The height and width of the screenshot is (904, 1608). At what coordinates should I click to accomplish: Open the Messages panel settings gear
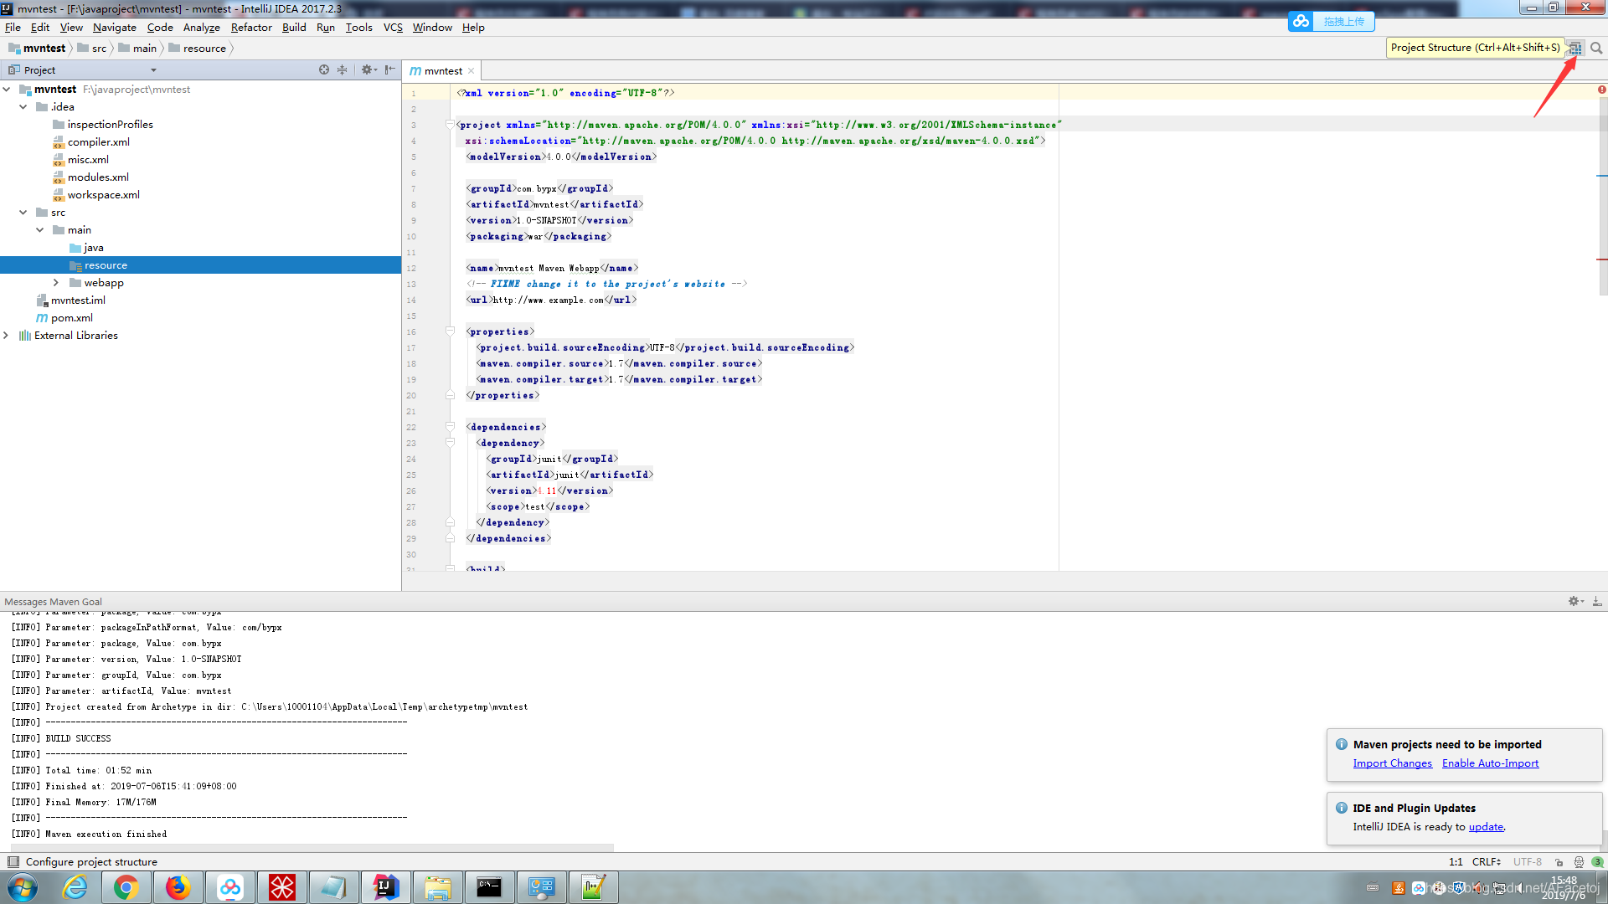pos(1574,601)
